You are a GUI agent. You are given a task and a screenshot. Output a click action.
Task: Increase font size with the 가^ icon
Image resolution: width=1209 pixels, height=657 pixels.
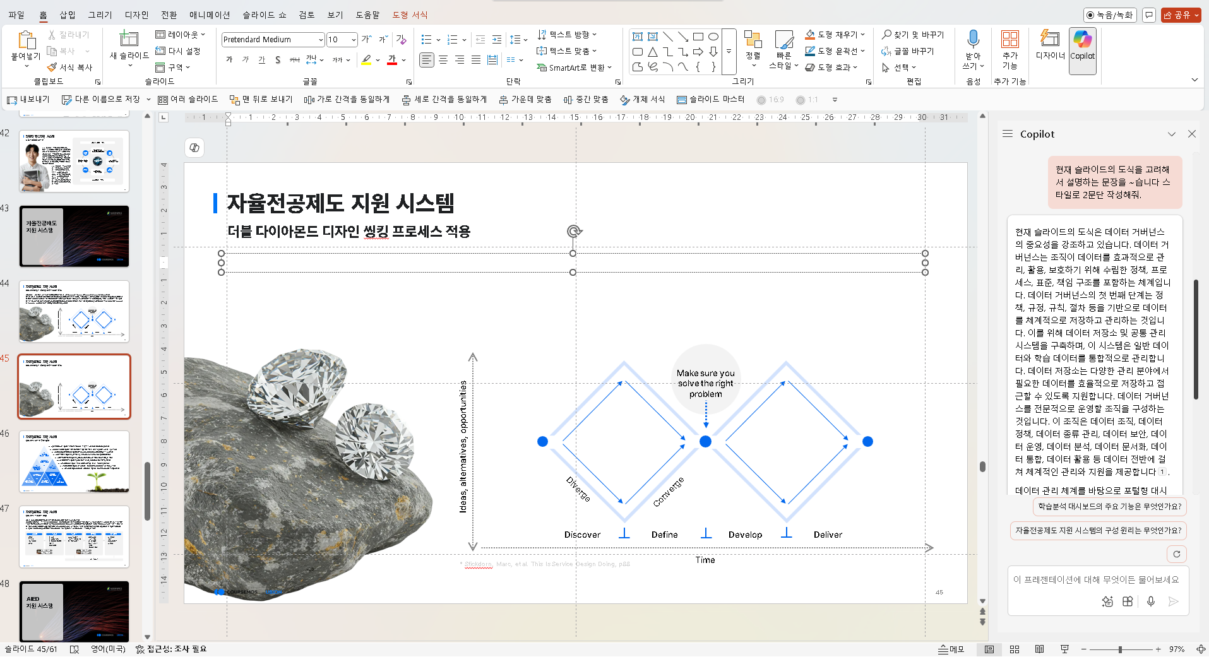367,39
